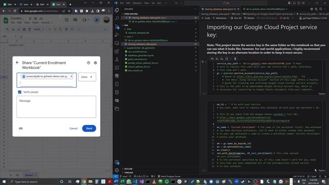The width and height of the screenshot is (329, 185).
Task: Open Task View on the taskbar
Action: click(x=70, y=181)
